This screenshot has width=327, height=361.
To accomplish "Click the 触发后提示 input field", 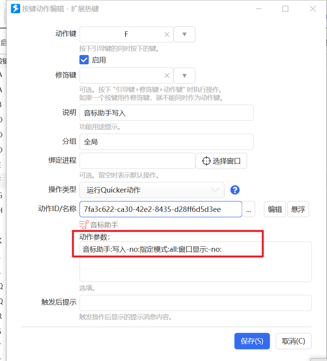I will (x=196, y=303).
